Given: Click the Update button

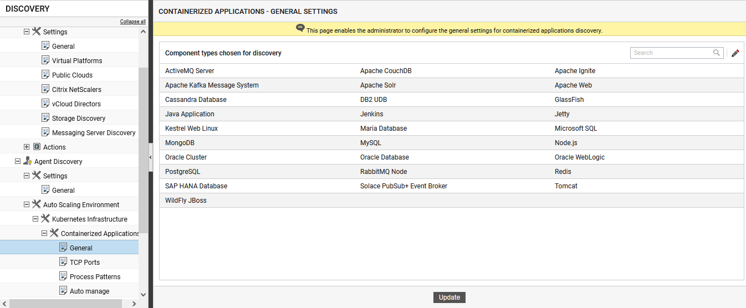Looking at the screenshot, I should (449, 297).
